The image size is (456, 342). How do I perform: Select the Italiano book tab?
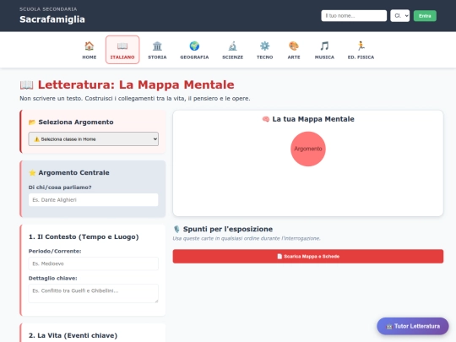coord(122,50)
